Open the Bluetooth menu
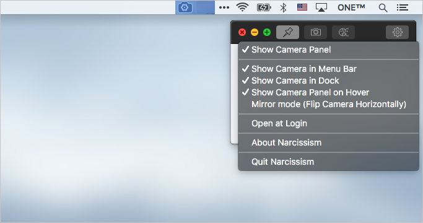 pyautogui.click(x=283, y=7)
